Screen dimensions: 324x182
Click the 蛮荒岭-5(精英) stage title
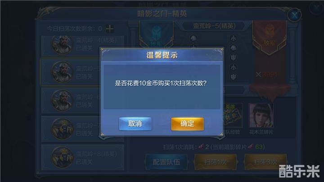[x=214, y=26]
